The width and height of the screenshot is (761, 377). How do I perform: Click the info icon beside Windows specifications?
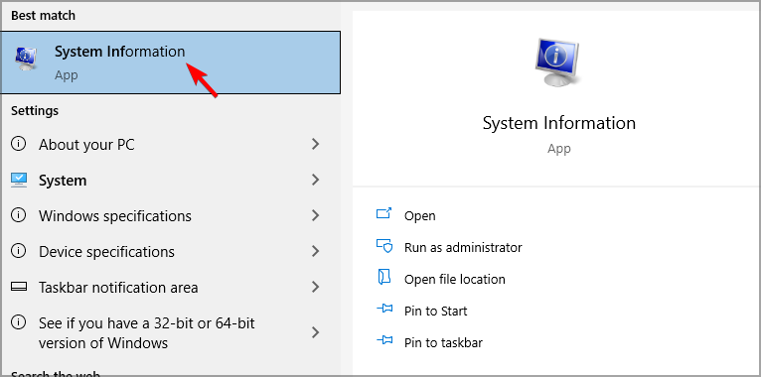pyautogui.click(x=19, y=215)
